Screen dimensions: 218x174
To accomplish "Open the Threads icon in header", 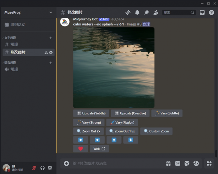I will coord(128,12).
